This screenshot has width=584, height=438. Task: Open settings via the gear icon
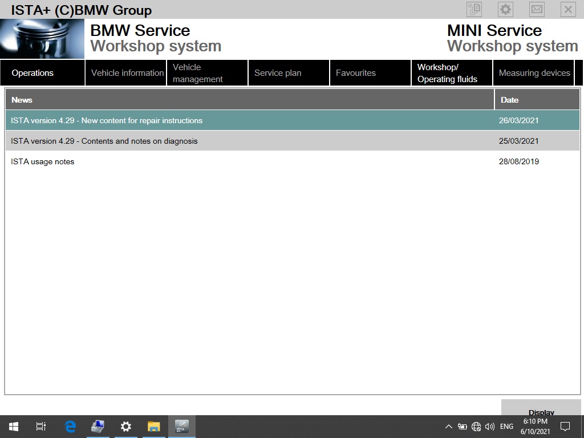[505, 9]
